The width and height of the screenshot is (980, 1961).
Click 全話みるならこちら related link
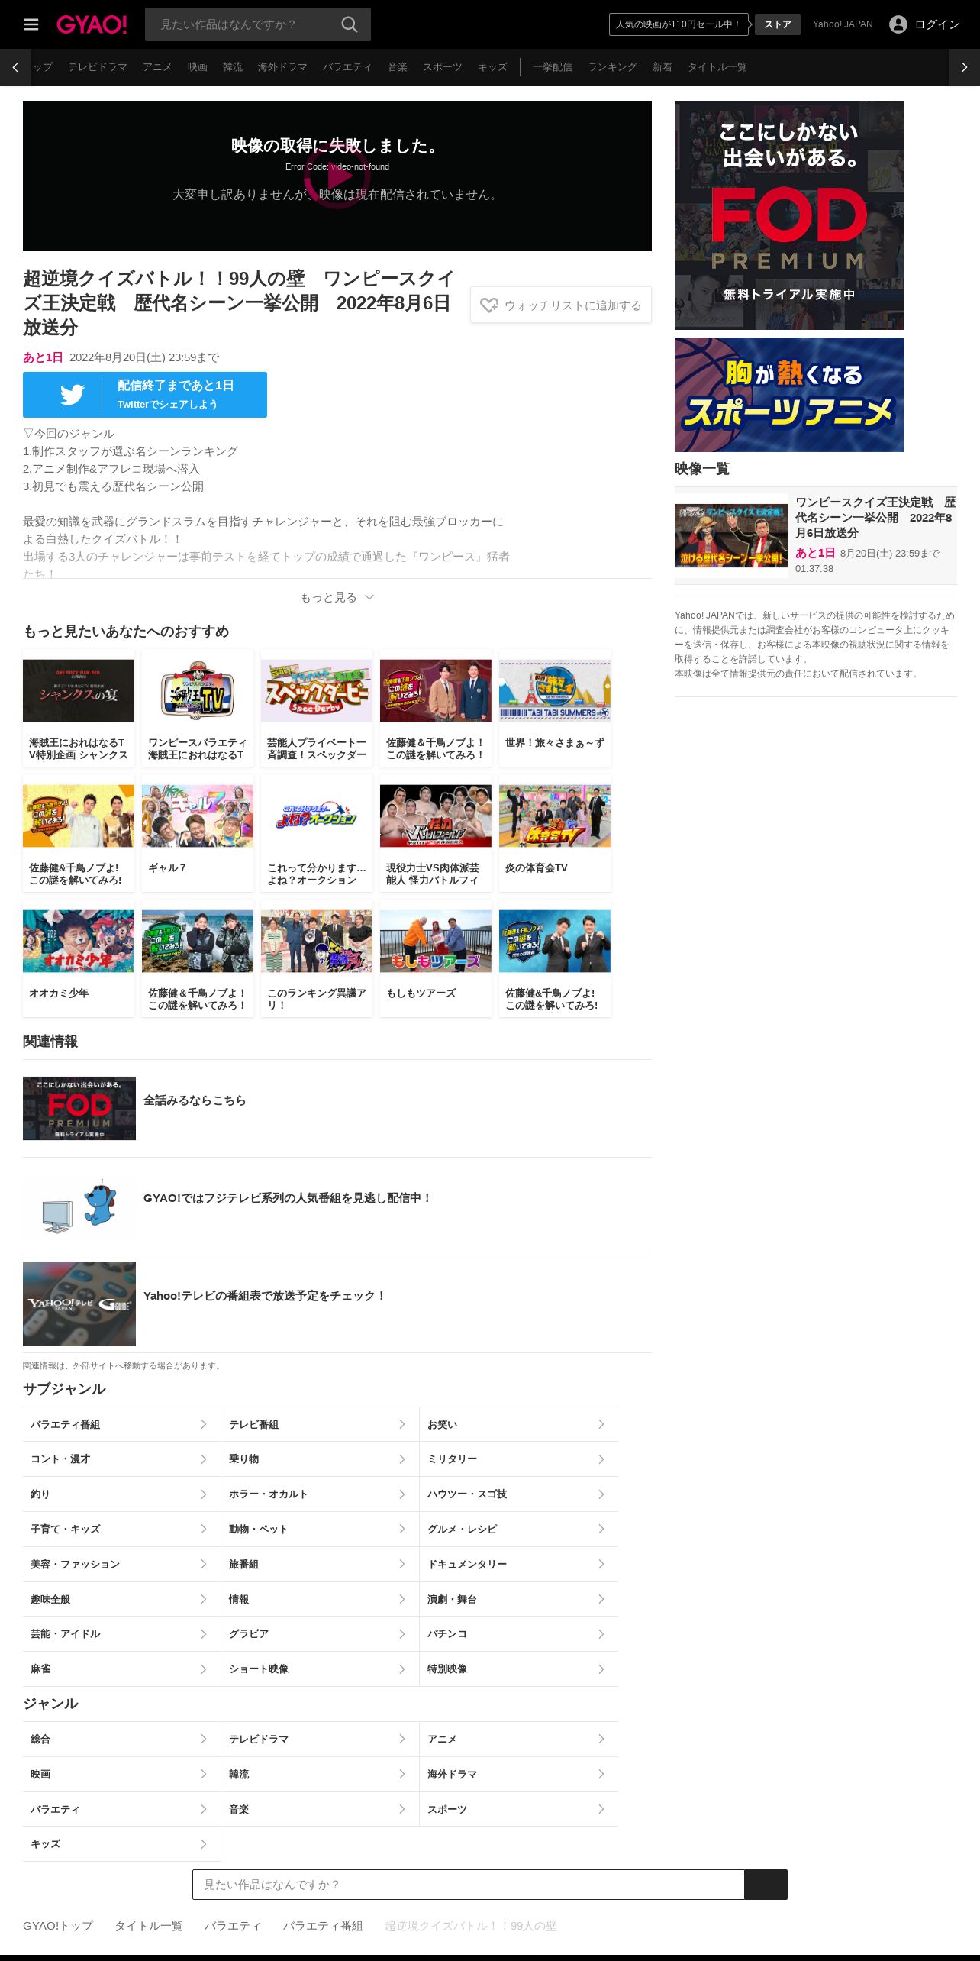point(195,1100)
